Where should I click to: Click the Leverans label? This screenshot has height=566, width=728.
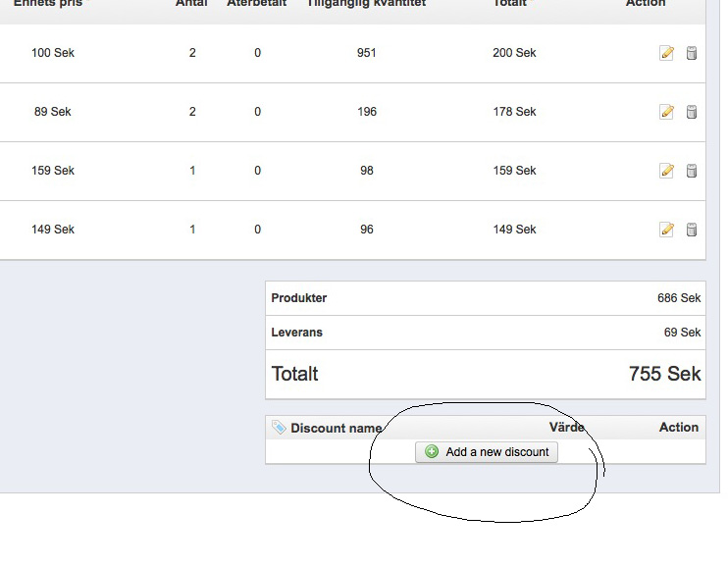296,333
